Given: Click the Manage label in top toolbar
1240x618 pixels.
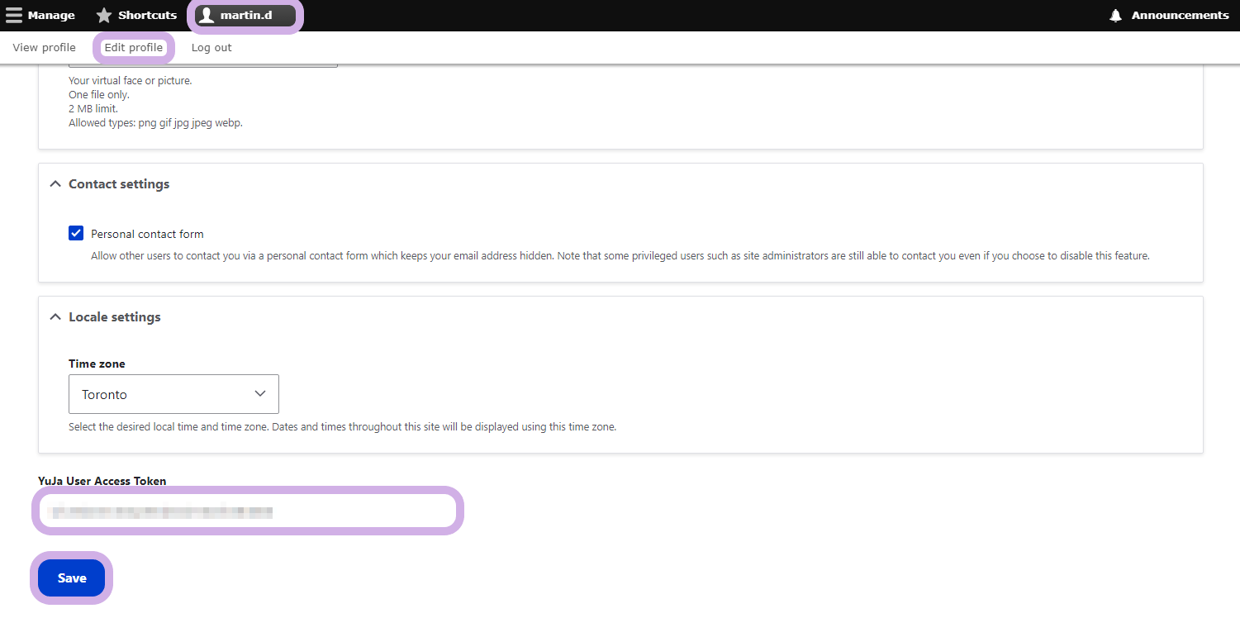Looking at the screenshot, I should 51,16.
